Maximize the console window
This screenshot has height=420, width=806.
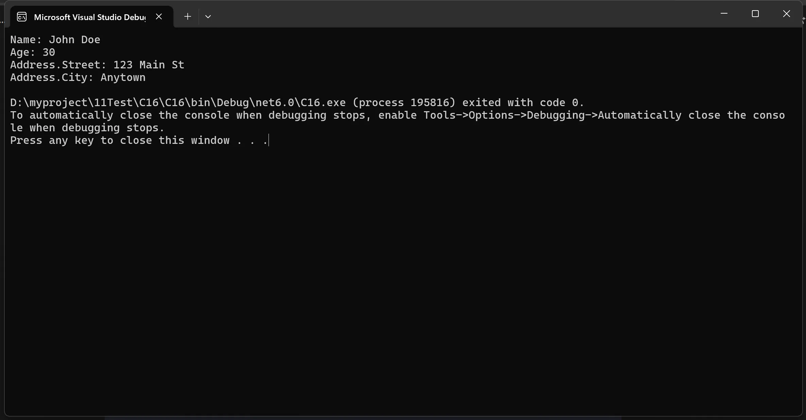[755, 14]
